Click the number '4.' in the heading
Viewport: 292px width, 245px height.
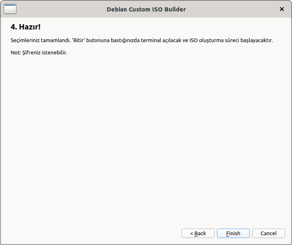click(x=14, y=27)
